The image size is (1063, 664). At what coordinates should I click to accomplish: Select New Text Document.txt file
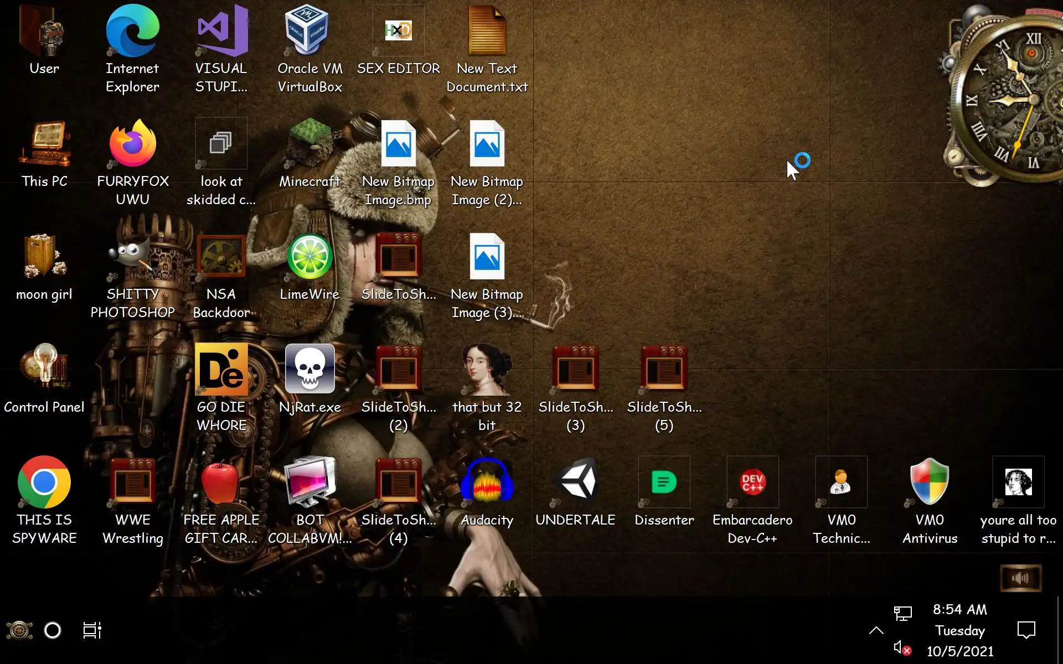tap(487, 32)
